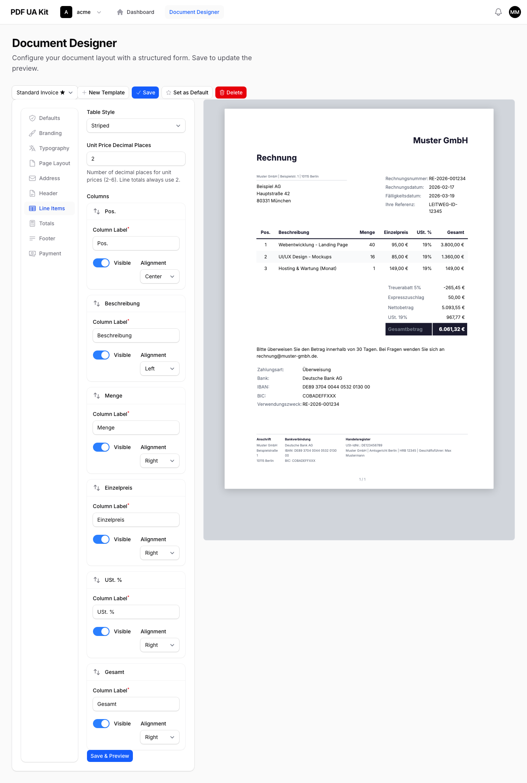The image size is (527, 783).
Task: Switch to the Page Layout section
Action: 49,163
